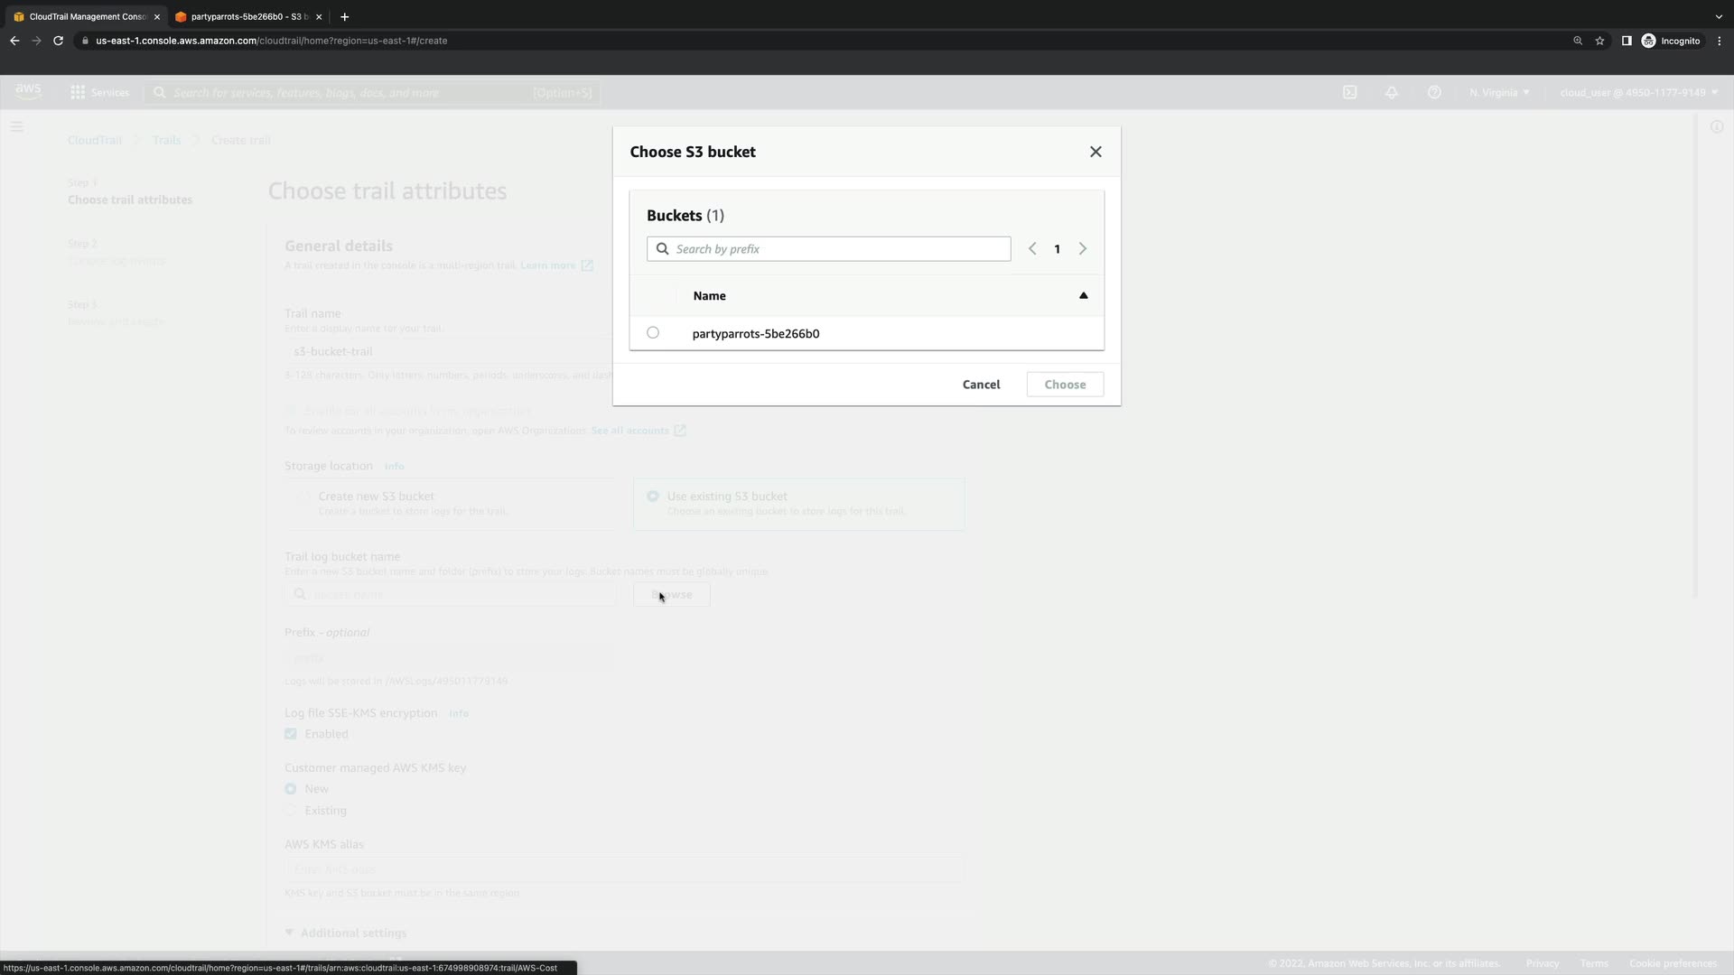Select the Existing KMS key radio option

[x=291, y=811]
